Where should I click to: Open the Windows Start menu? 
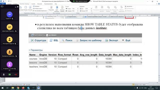point(2,88)
